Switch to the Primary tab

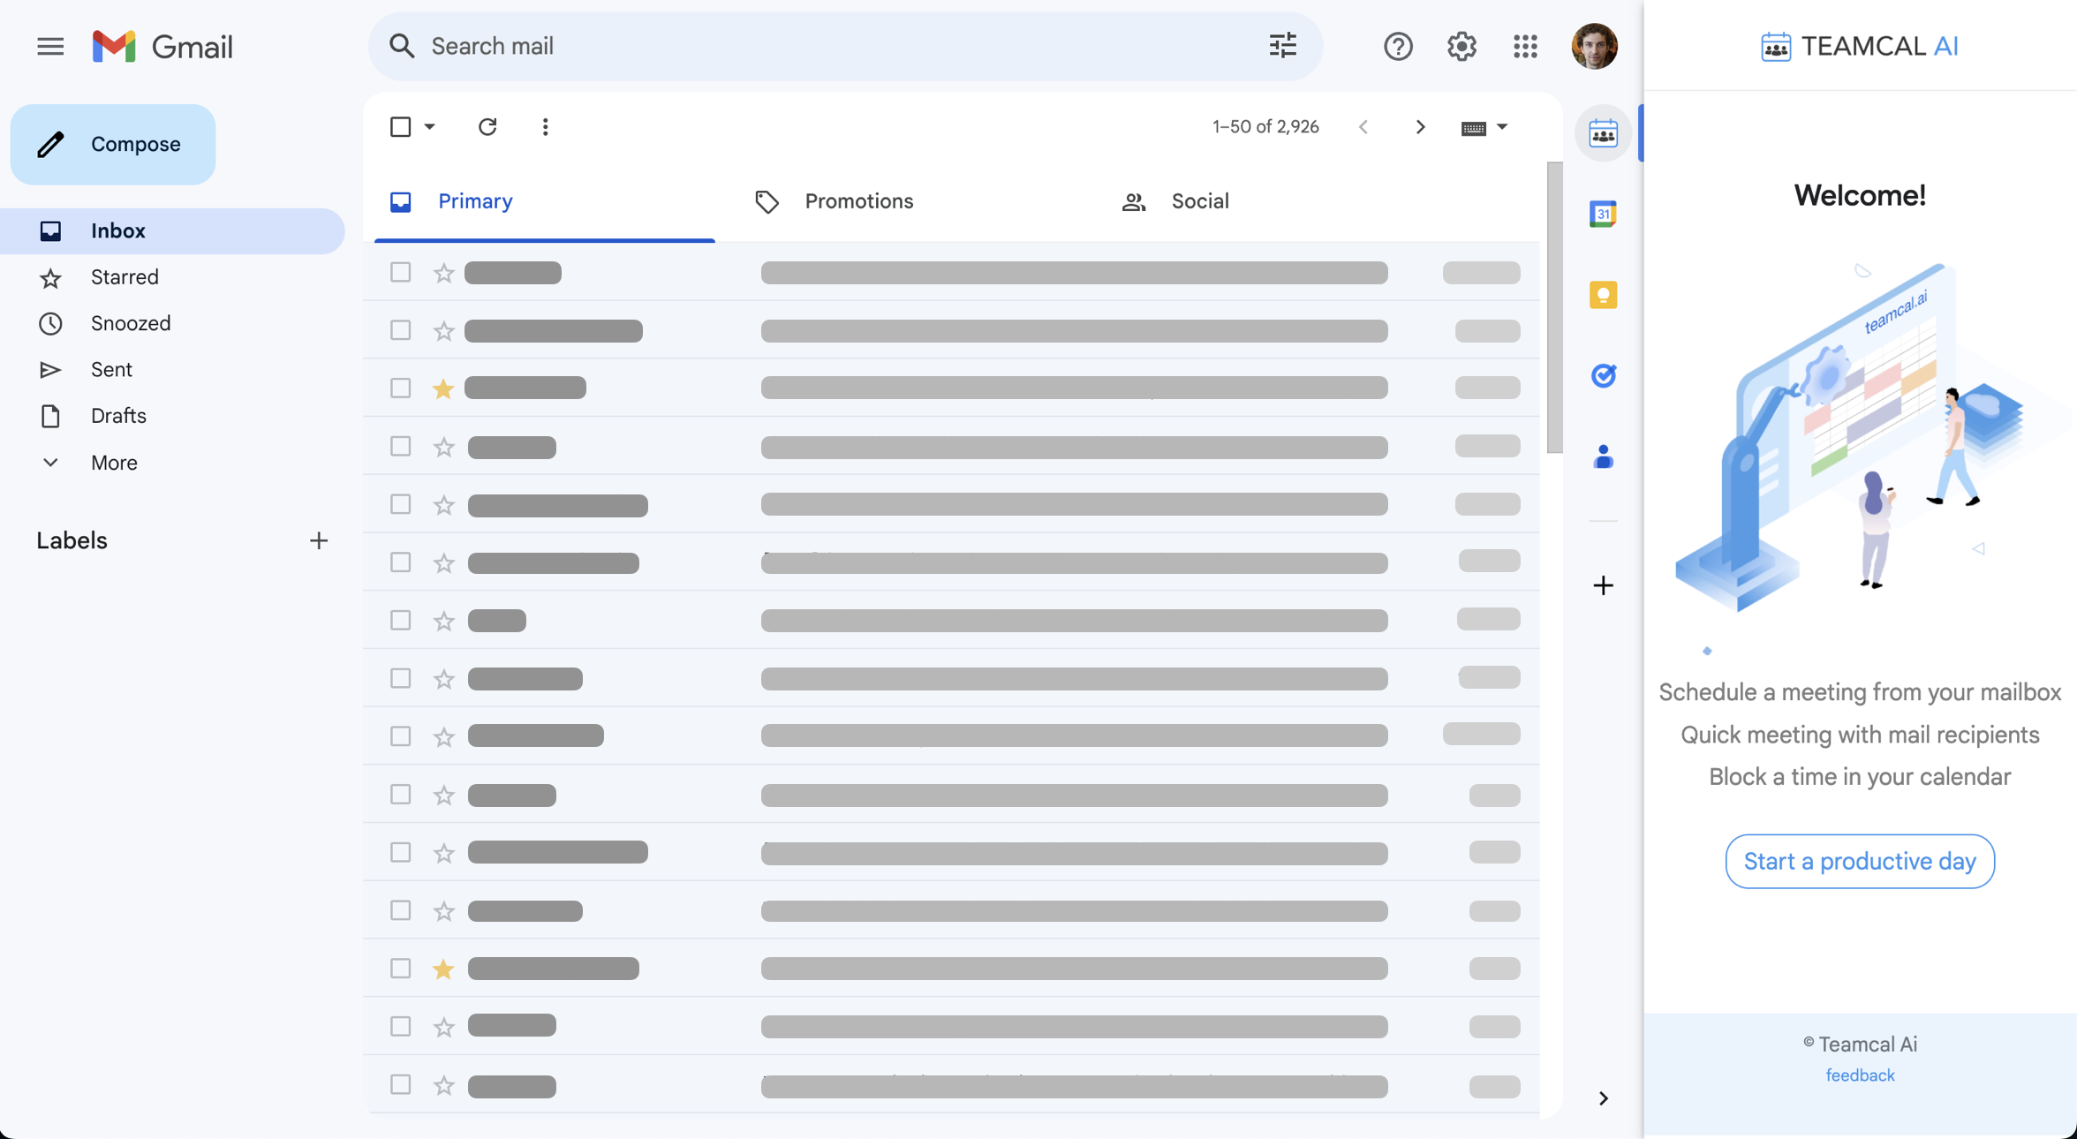coord(544,201)
